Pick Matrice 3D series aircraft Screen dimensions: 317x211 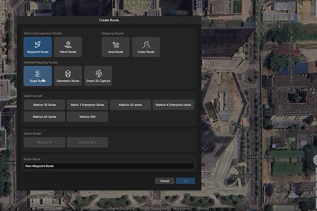point(131,105)
